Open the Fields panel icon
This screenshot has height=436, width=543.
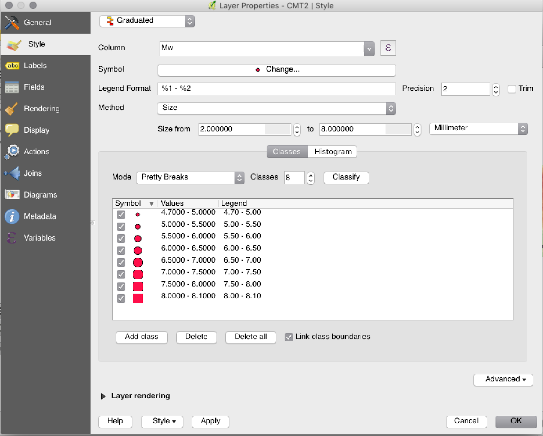[x=12, y=87]
